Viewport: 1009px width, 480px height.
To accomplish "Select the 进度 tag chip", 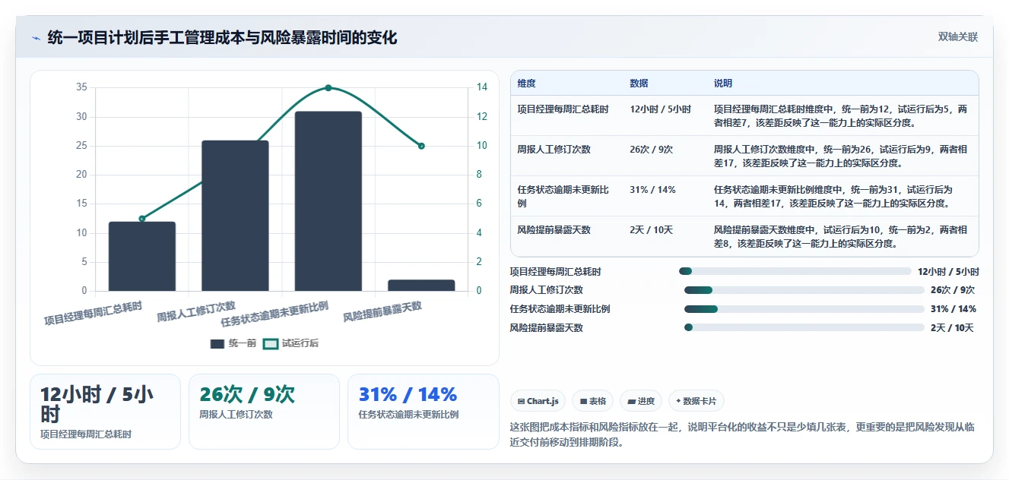I will [x=640, y=401].
